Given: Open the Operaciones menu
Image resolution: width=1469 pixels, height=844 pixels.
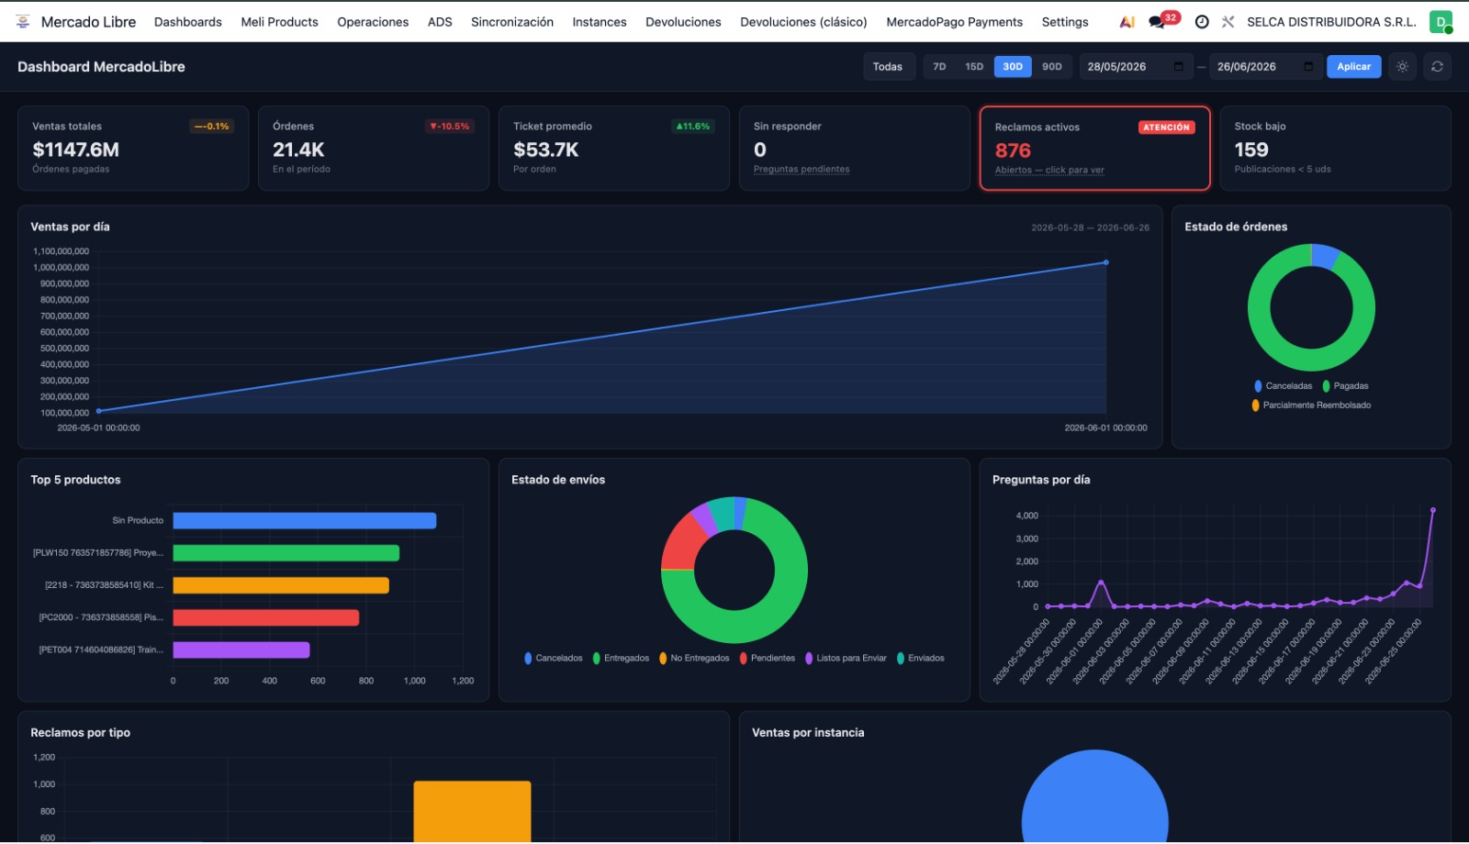Looking at the screenshot, I should (373, 22).
